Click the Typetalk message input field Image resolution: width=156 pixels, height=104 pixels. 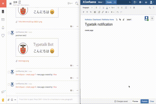pyautogui.click(x=48, y=99)
